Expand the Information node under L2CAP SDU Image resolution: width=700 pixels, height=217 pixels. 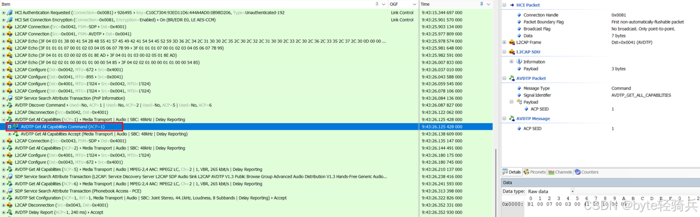[x=511, y=62]
